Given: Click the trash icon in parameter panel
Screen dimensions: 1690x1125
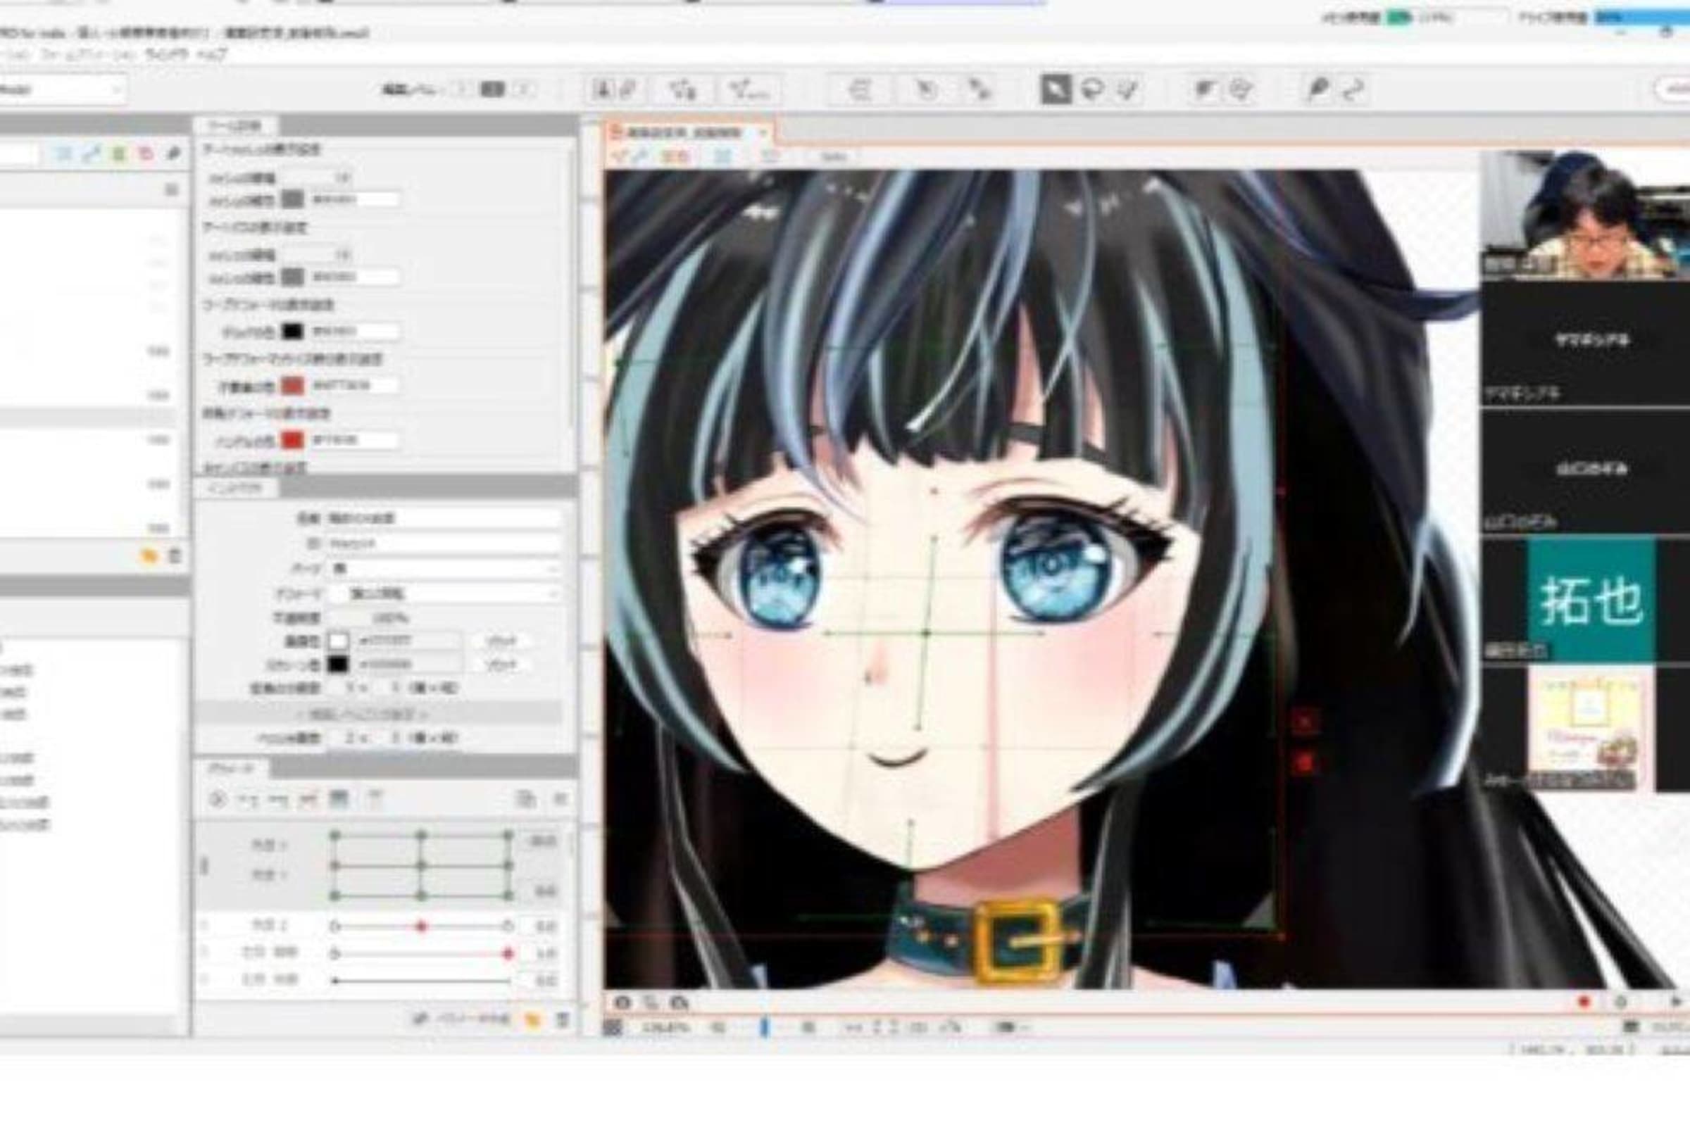Looking at the screenshot, I should click(x=563, y=1019).
